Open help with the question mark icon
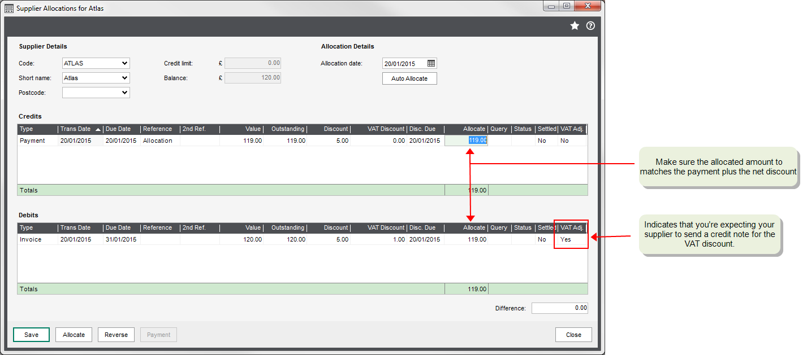The width and height of the screenshot is (807, 355). click(x=590, y=26)
